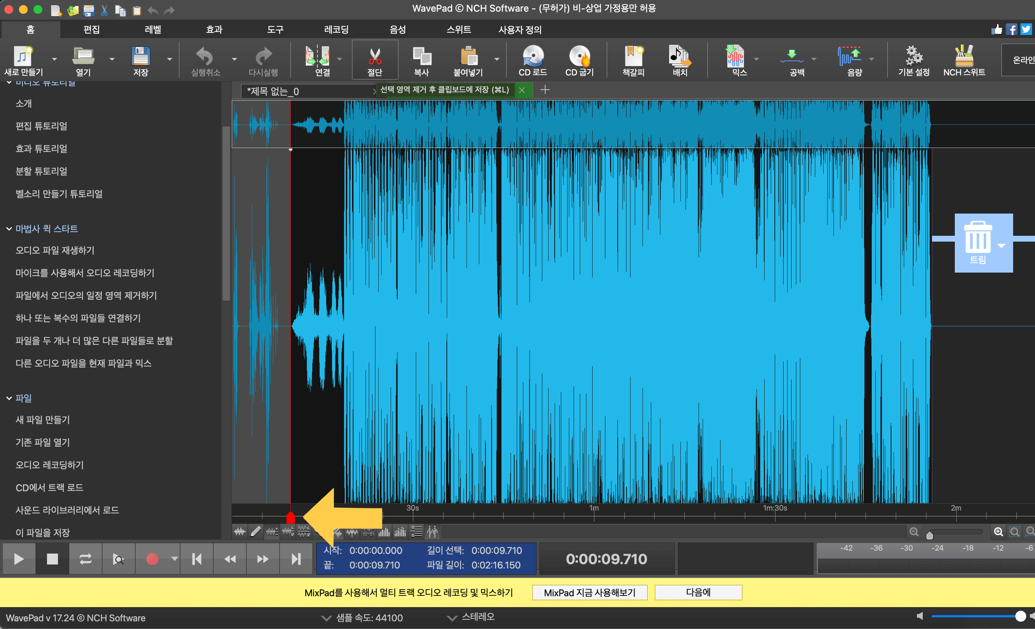Click the MixPad 지금 사용해보기 button
The width and height of the screenshot is (1035, 629).
coord(589,593)
